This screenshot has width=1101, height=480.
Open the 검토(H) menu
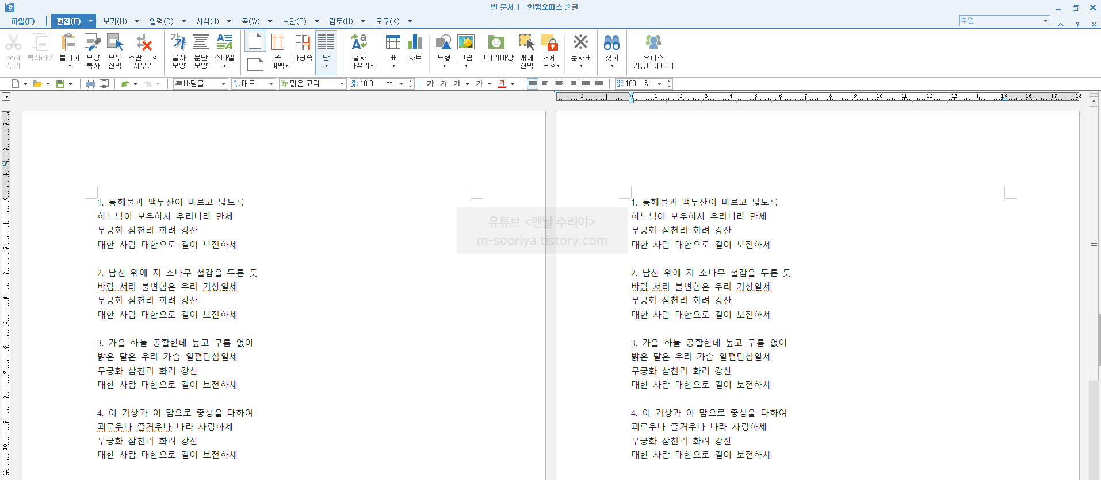coord(341,21)
